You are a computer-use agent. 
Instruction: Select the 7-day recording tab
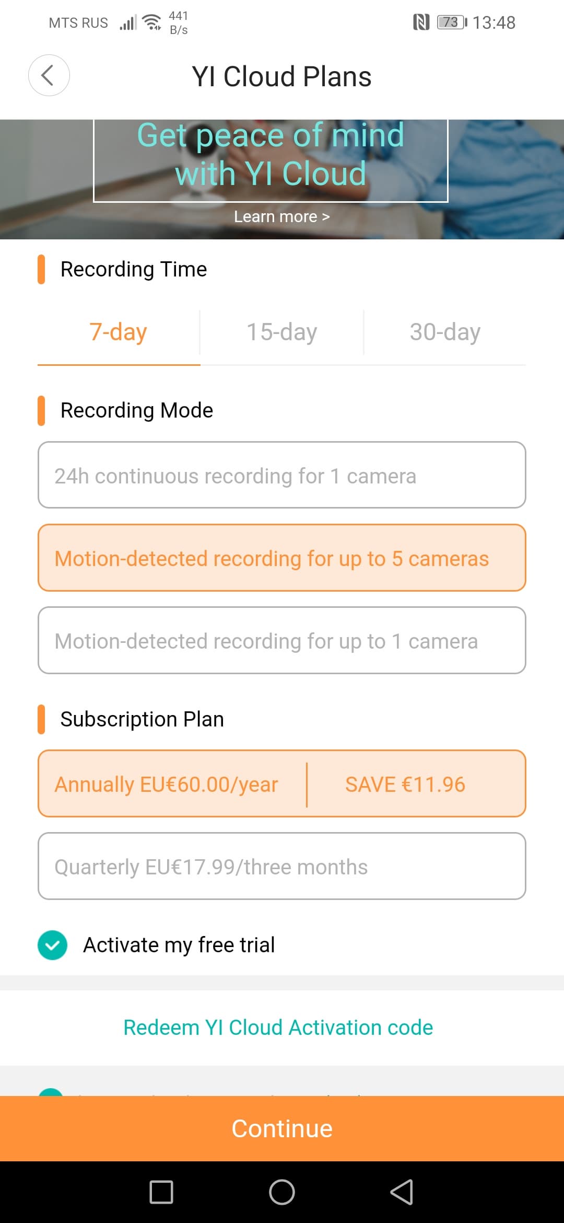point(118,332)
